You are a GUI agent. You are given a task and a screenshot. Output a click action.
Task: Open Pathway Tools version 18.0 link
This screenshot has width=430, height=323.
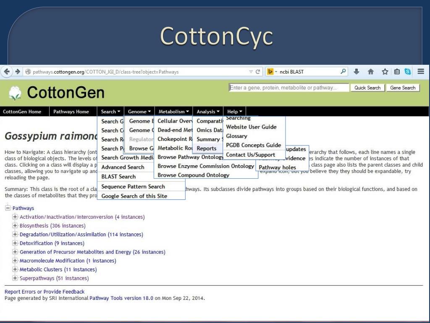pos(121,298)
